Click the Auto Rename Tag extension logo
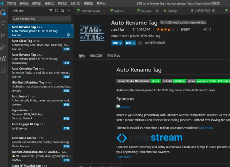Image resolution: width=230 pixels, height=167 pixels. click(x=92, y=33)
